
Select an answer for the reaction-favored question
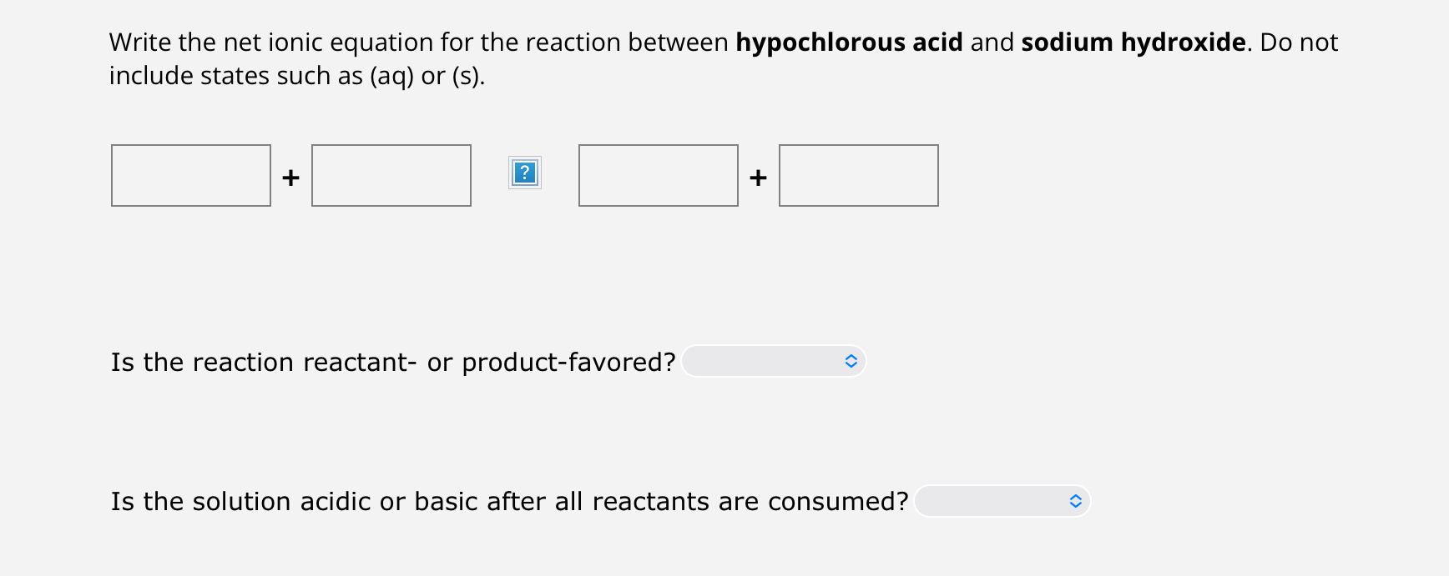[773, 362]
